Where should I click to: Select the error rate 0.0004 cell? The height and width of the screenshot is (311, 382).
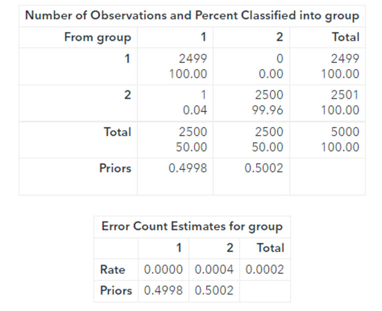[x=214, y=269]
